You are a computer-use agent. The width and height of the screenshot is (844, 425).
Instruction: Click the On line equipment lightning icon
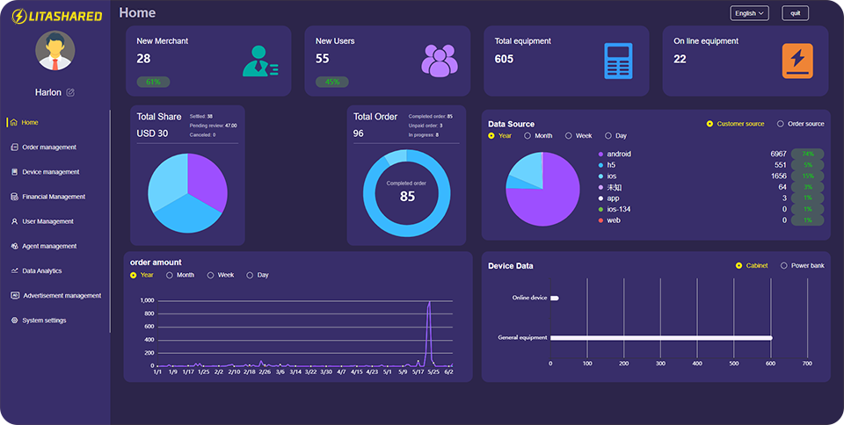[797, 61]
